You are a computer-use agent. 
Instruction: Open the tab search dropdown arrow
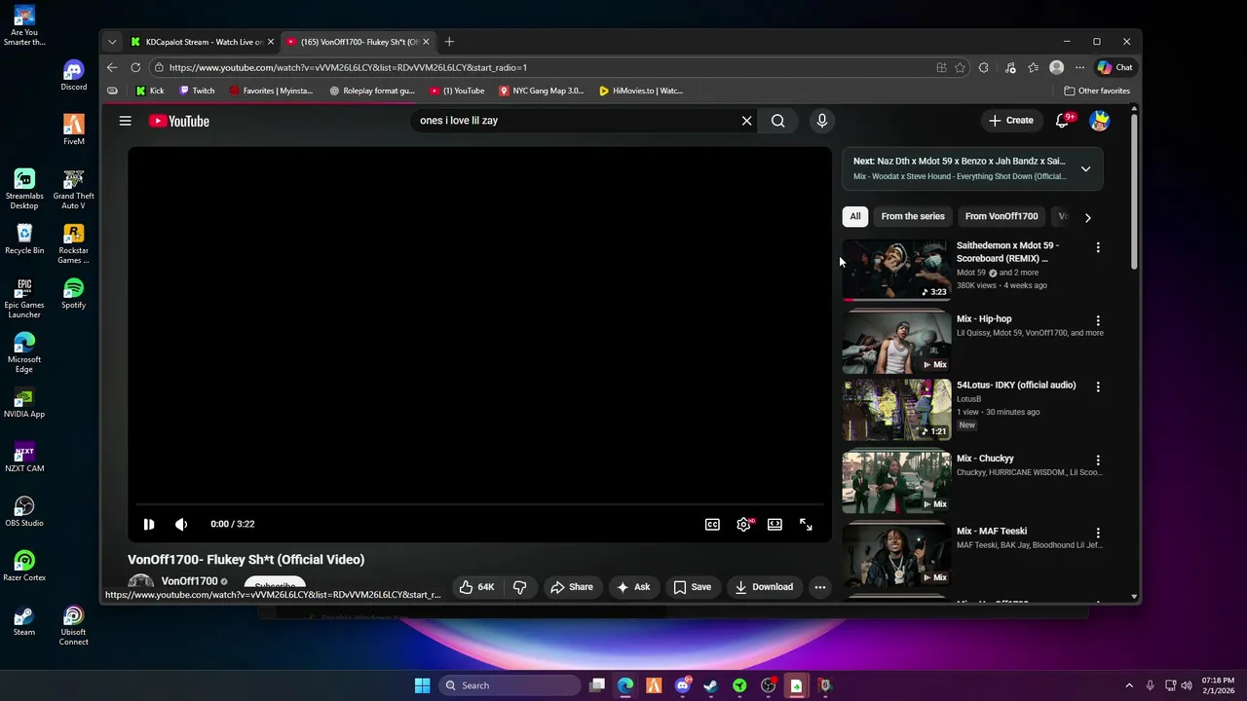(x=112, y=42)
